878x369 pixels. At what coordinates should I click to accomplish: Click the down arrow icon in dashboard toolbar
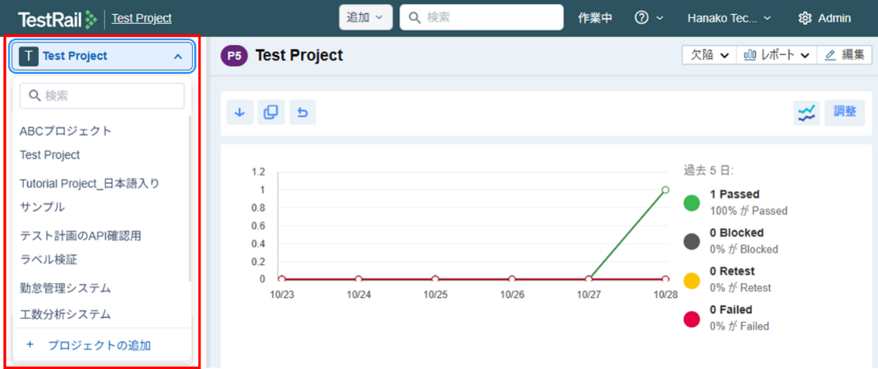pos(240,113)
